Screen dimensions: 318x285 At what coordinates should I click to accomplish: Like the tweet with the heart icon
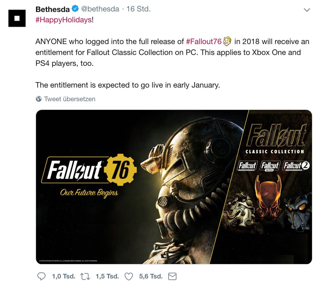[128, 277]
